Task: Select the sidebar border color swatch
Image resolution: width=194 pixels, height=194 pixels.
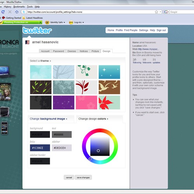Action: tap(40, 161)
